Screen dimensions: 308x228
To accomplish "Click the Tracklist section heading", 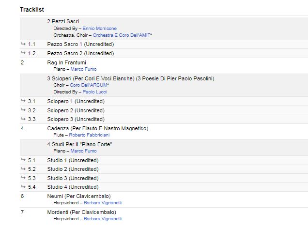I will click(32, 10).
